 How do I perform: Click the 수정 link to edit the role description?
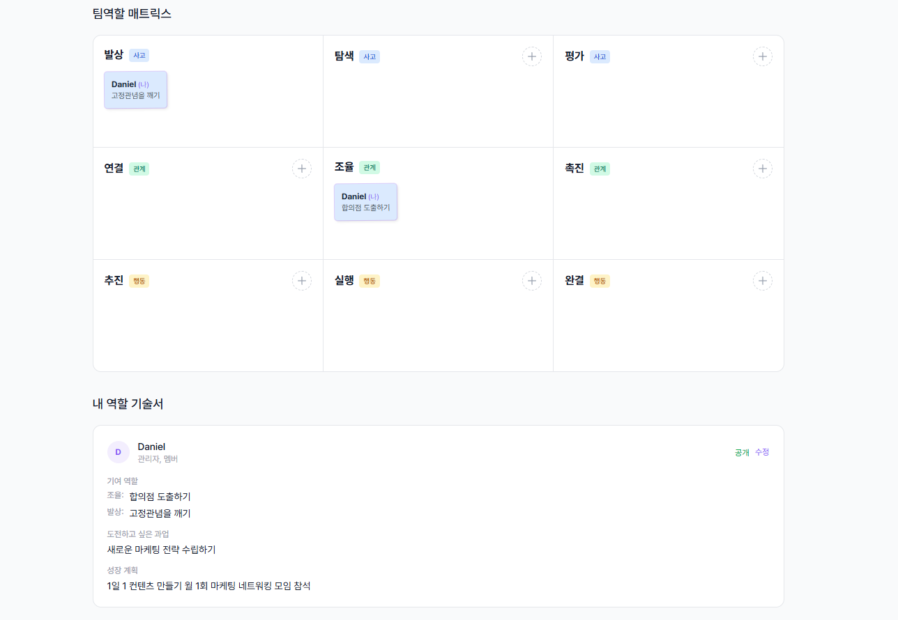pos(761,452)
